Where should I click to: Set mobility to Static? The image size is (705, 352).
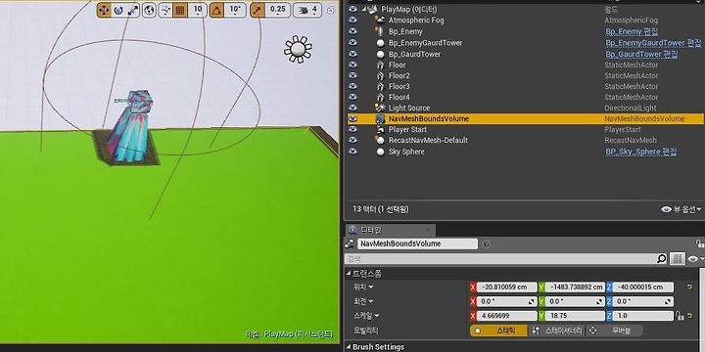pyautogui.click(x=499, y=330)
